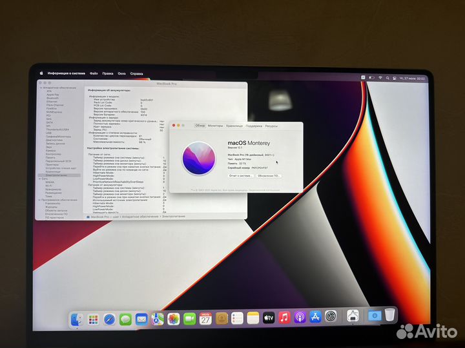Open Finder from the Dock
The image size is (465, 348).
click(x=77, y=320)
